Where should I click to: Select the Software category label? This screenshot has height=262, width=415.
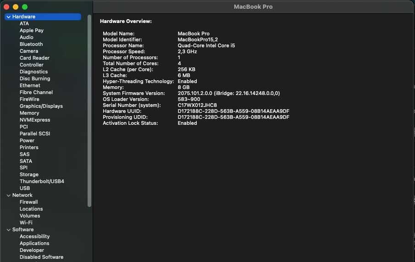[23, 230]
